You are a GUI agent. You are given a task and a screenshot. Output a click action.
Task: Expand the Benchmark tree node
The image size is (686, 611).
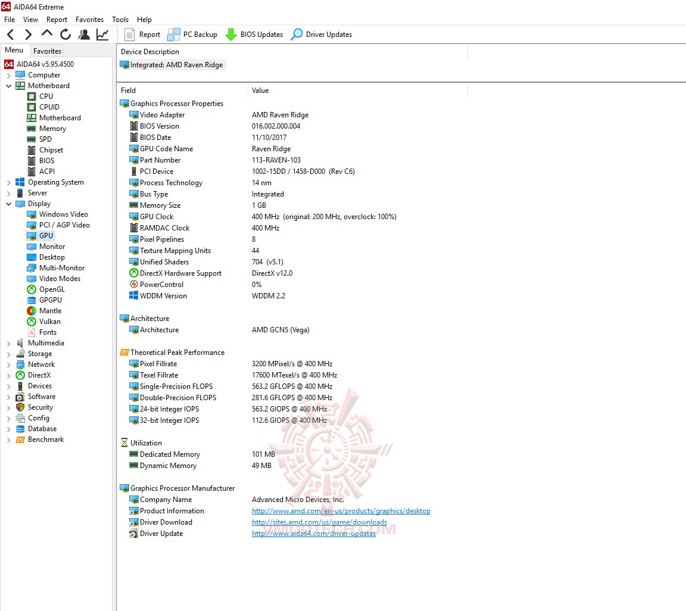pos(8,440)
